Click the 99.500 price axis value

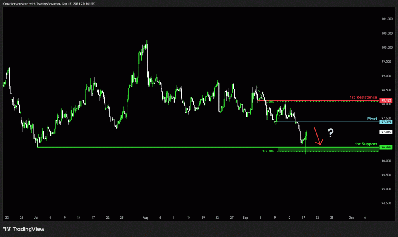tap(387, 62)
